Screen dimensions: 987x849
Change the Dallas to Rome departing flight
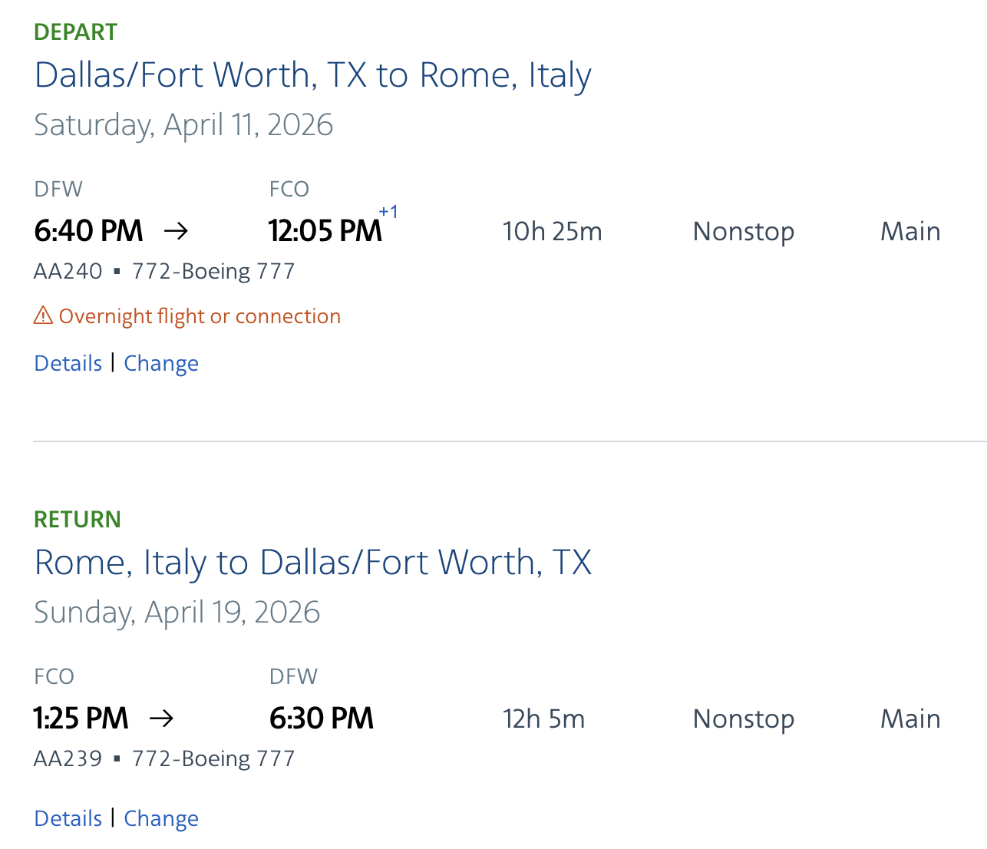[161, 363]
